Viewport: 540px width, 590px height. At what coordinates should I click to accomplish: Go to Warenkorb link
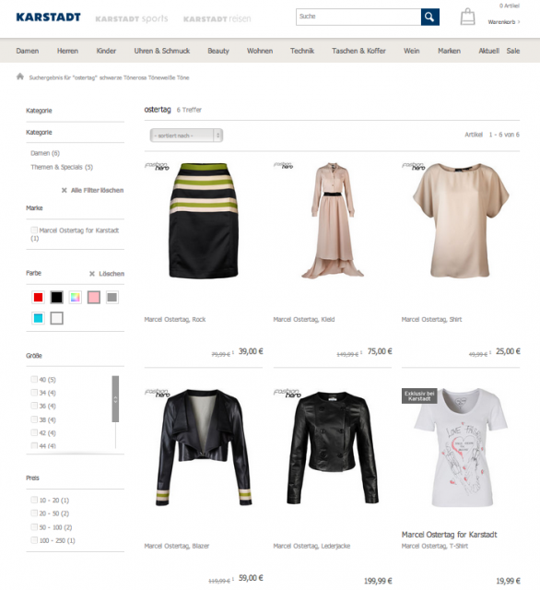click(x=503, y=22)
